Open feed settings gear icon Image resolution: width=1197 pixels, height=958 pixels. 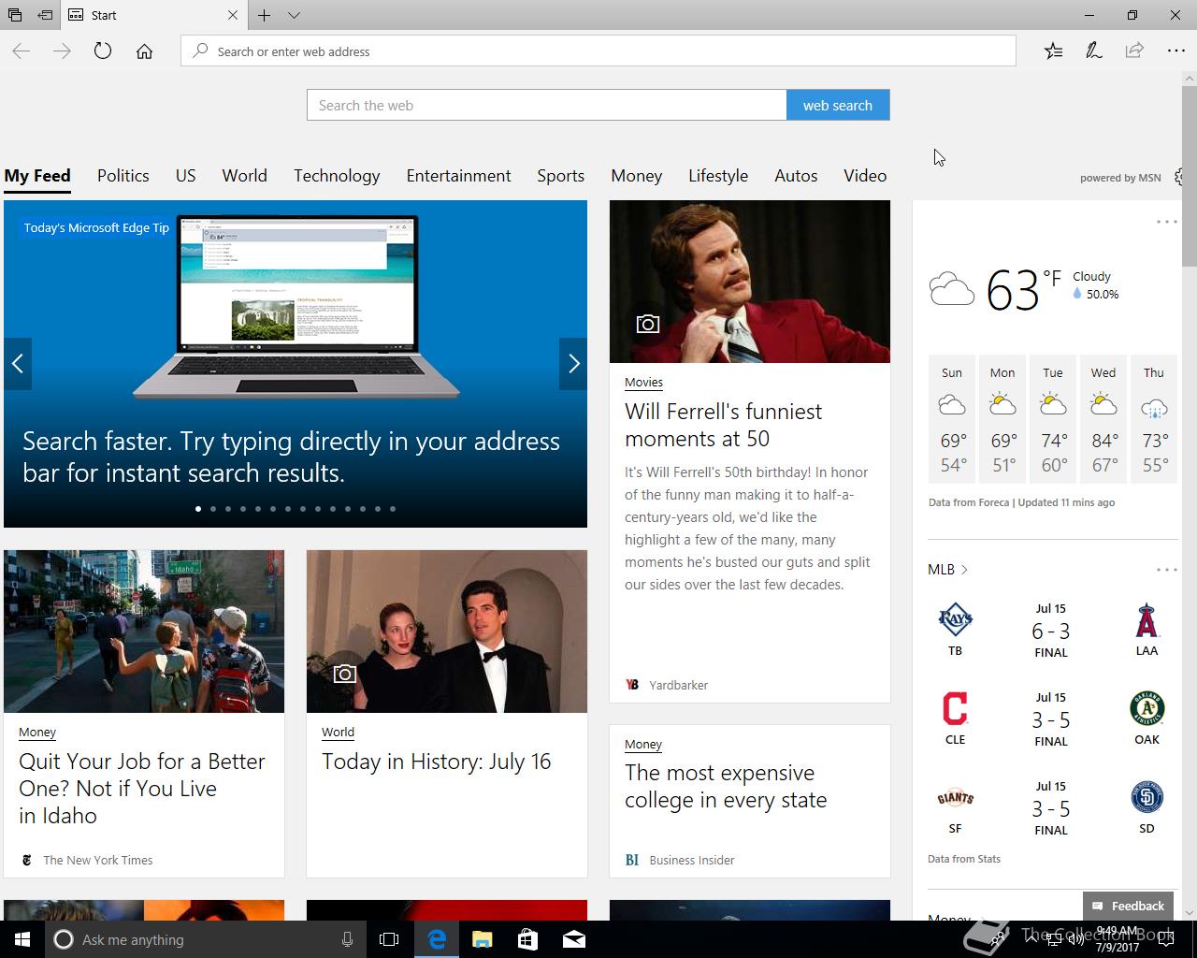click(x=1179, y=177)
